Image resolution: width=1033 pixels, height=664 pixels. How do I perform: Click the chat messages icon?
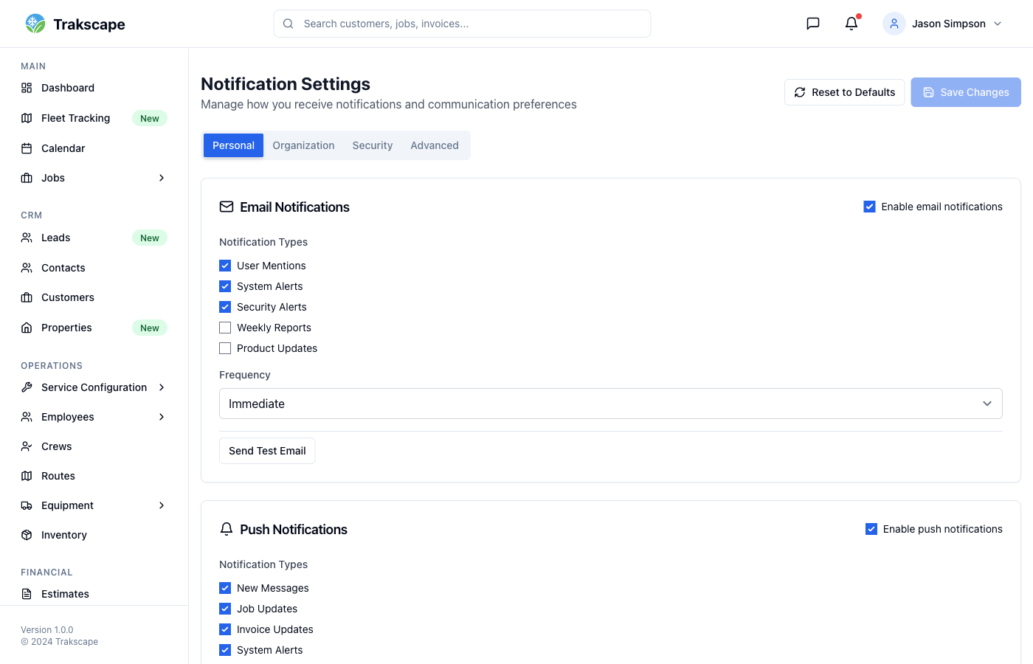click(x=812, y=23)
